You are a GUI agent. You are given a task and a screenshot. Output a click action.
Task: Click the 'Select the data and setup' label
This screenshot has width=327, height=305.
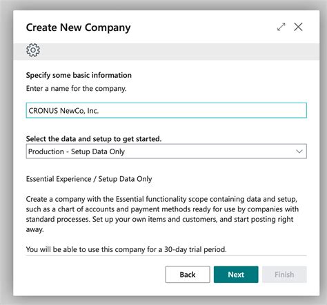click(x=94, y=139)
